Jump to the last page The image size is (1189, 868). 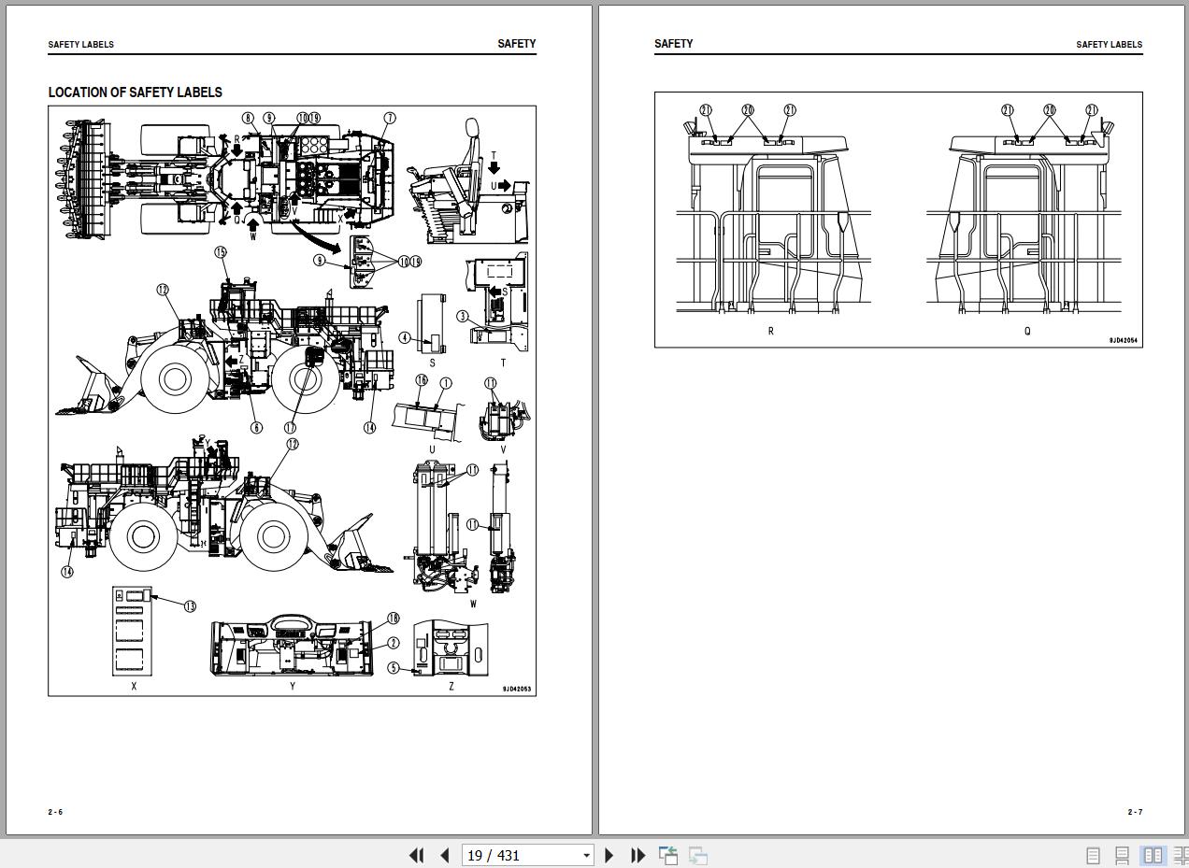tap(638, 855)
